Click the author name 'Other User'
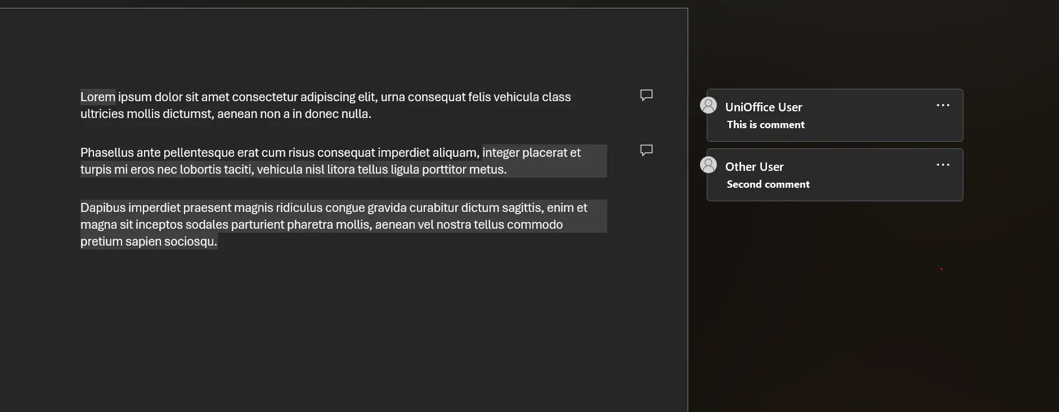The image size is (1059, 412). click(x=754, y=166)
